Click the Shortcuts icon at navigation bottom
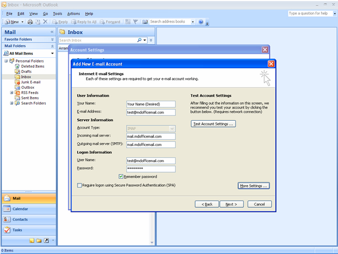Screen dimensions: 338x254 tap(46, 240)
